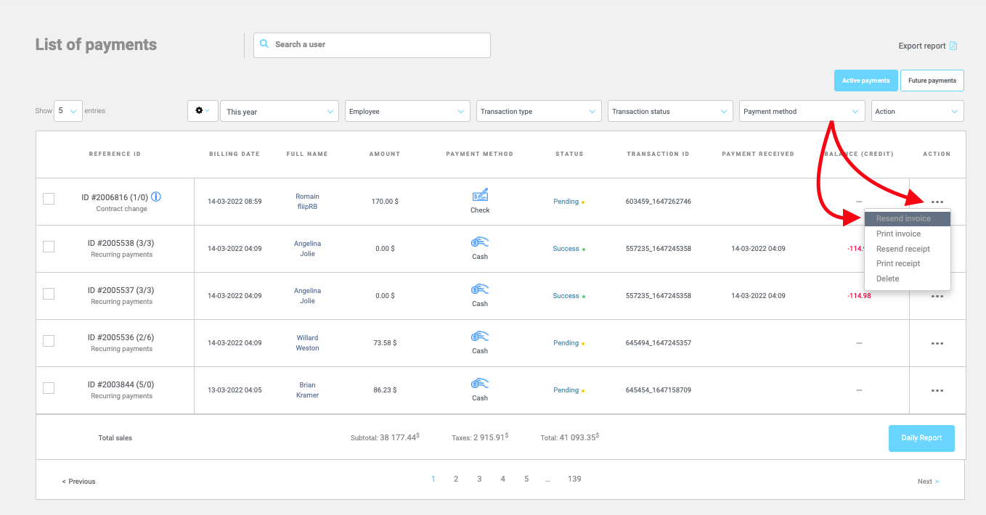The image size is (986, 515).
Task: Click the Billing Date column header
Action: coord(235,154)
